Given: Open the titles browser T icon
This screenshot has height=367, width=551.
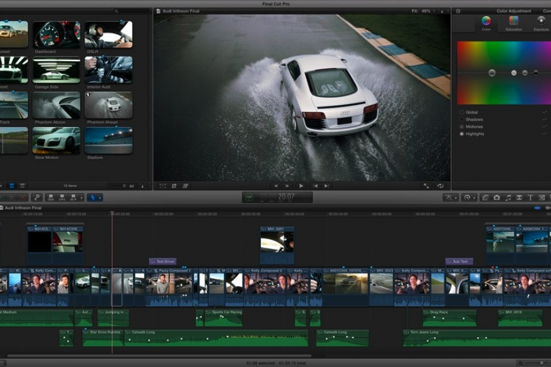Looking at the screenshot, I should [x=530, y=198].
